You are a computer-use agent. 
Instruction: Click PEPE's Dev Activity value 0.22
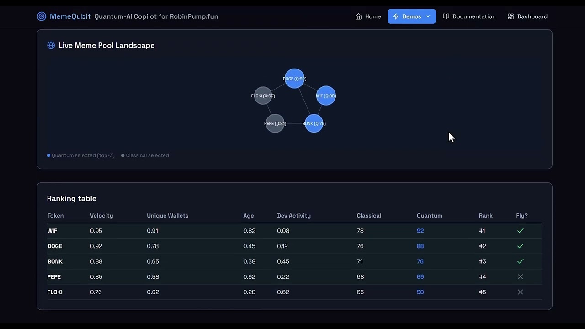[x=283, y=276]
